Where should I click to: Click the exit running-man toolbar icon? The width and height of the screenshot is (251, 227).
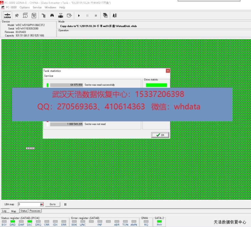pyautogui.click(x=115, y=15)
